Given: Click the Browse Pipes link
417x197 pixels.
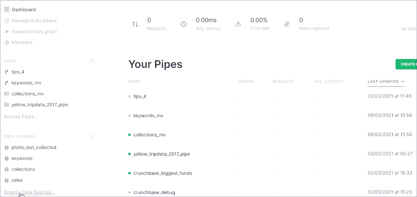Looking at the screenshot, I should click(x=21, y=117).
